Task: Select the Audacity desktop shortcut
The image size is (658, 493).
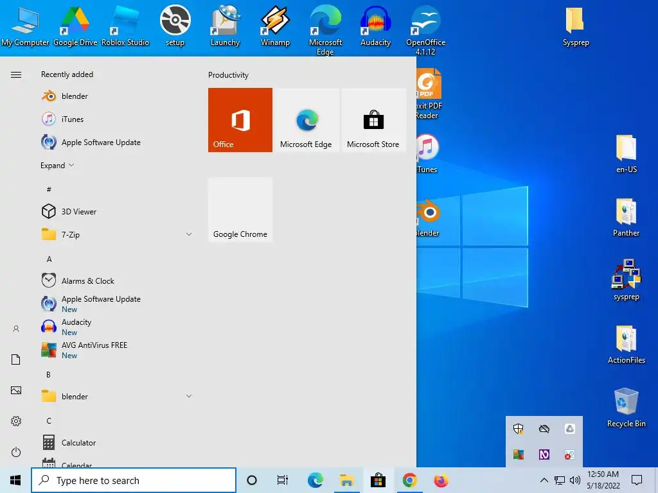Action: coord(375,26)
